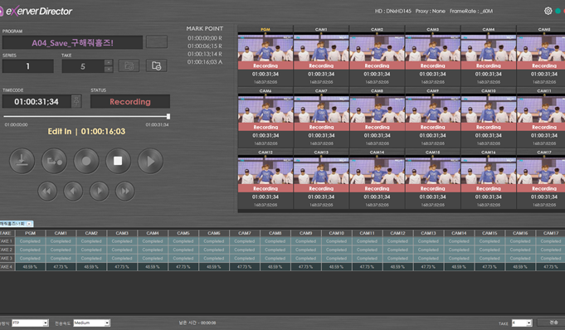Step one frame backward

coord(73,192)
